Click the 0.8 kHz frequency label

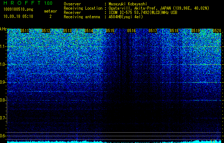tap(3, 100)
